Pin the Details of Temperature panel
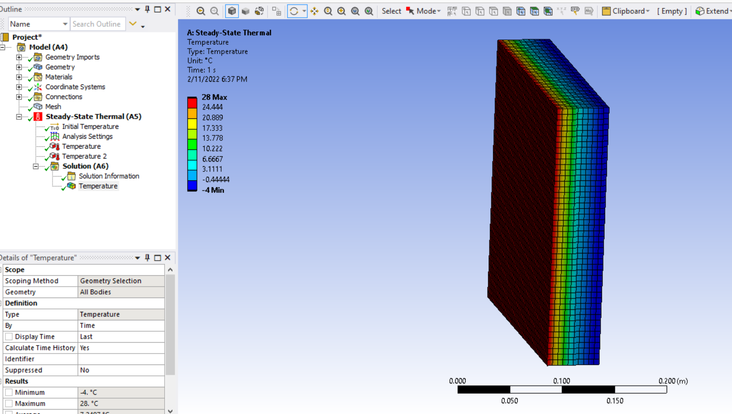The image size is (732, 414). pyautogui.click(x=147, y=257)
